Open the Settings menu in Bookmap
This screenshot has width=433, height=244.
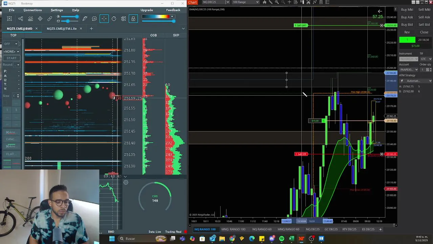point(57,10)
